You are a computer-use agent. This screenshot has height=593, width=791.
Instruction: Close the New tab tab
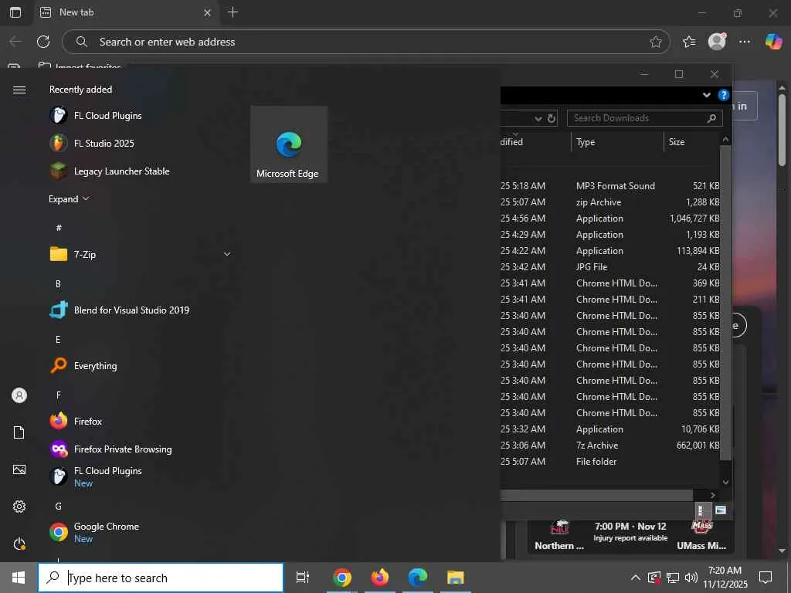coord(207,12)
